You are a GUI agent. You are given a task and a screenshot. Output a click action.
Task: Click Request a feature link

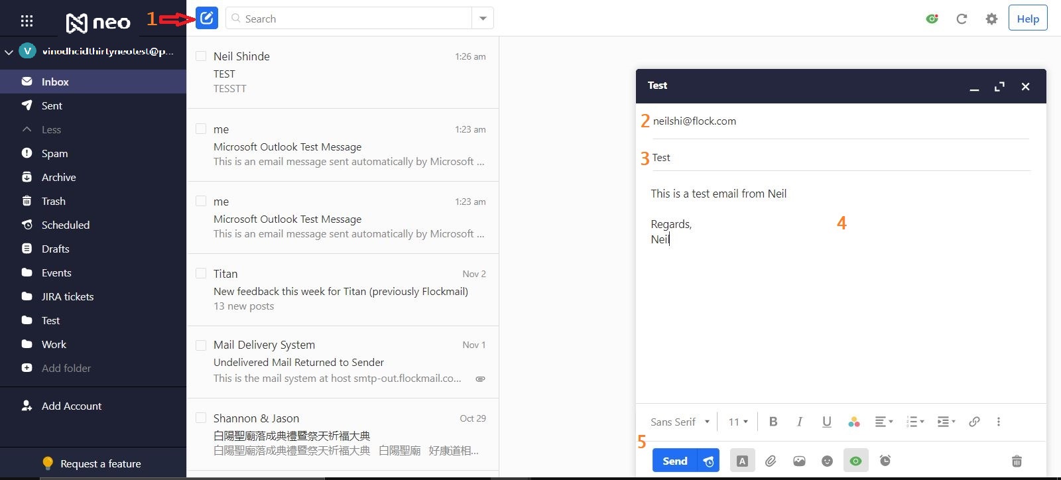click(x=100, y=463)
